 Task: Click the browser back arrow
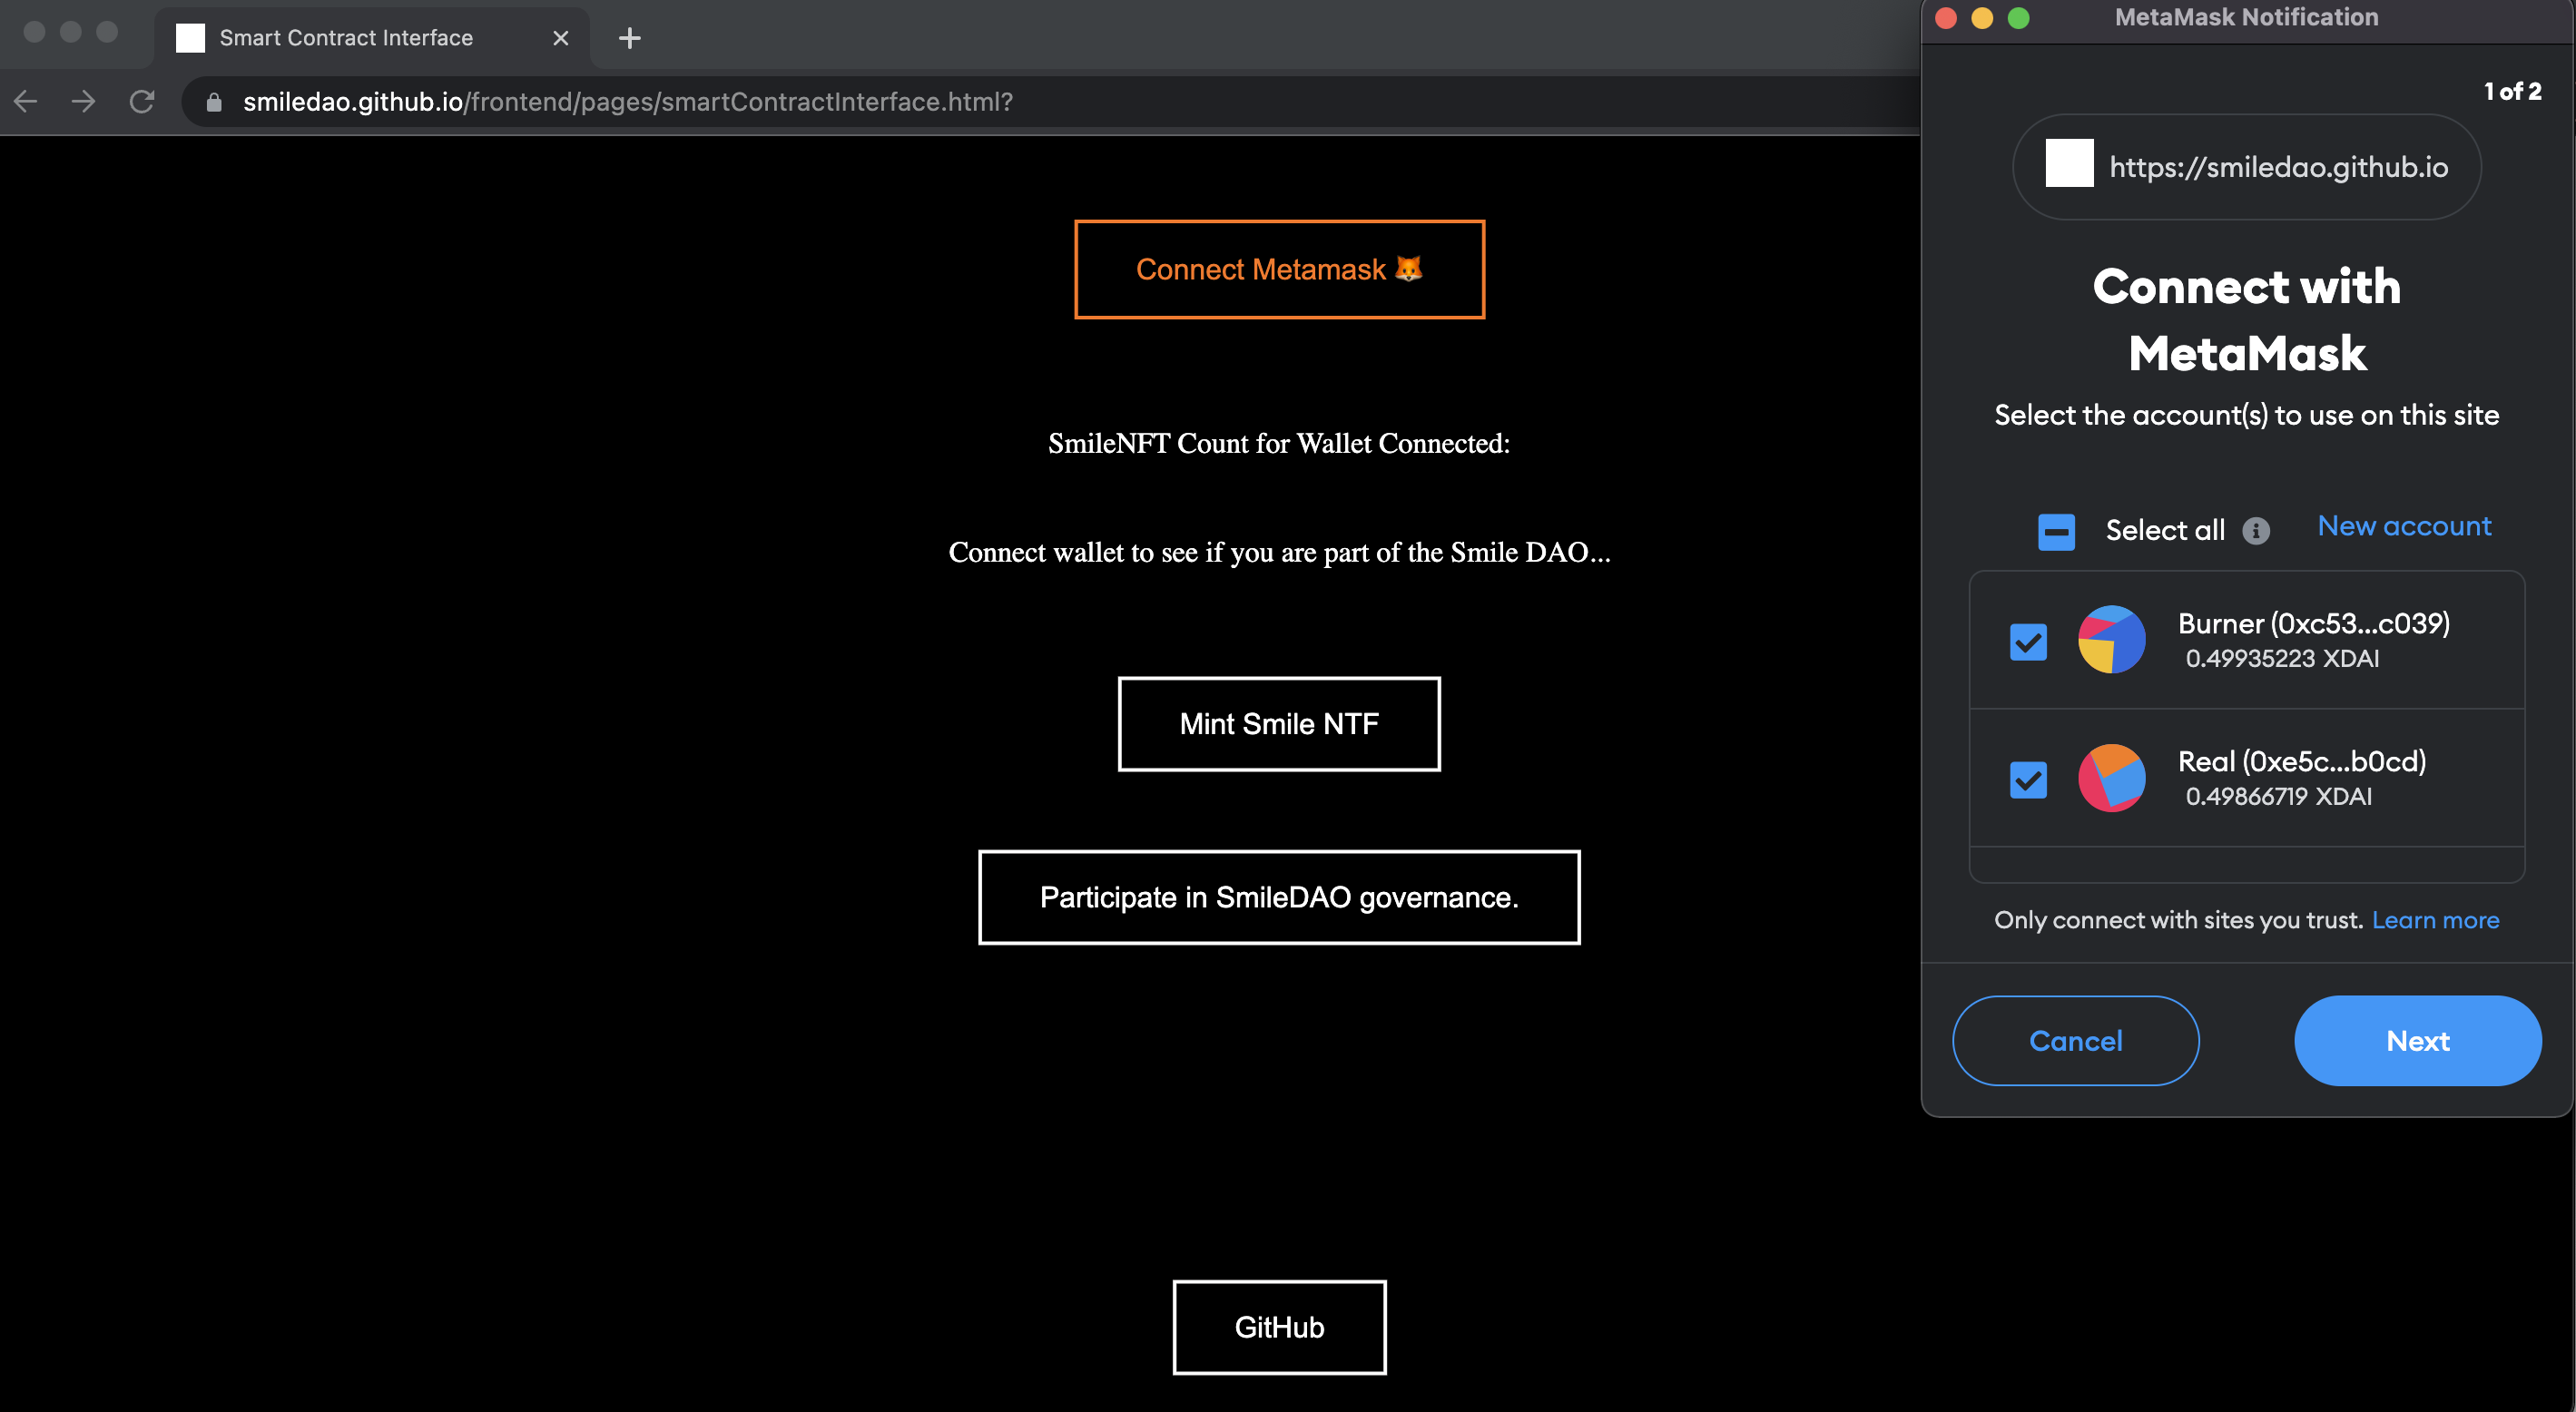[26, 101]
